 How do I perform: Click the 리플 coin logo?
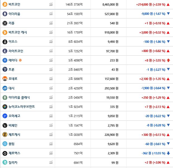pyautogui.click(x=5, y=23)
